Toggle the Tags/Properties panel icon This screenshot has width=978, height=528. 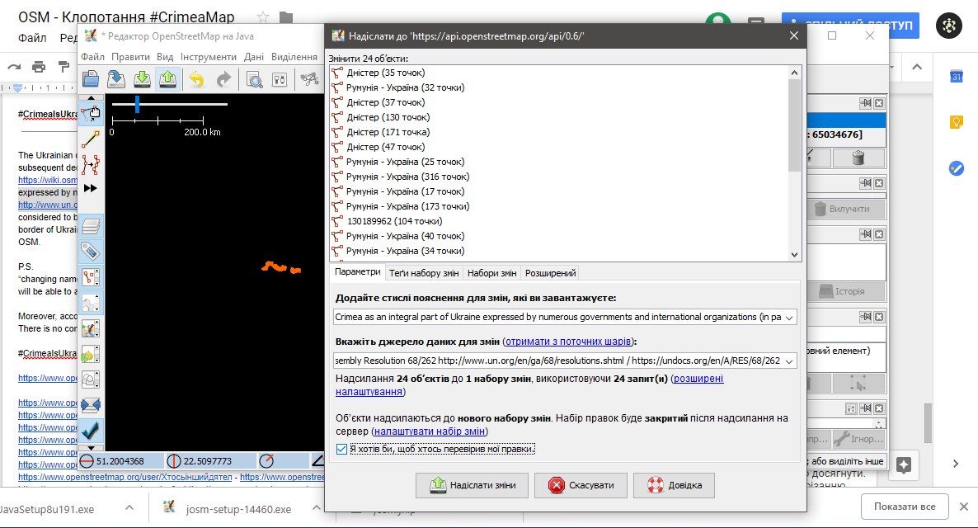point(91,252)
